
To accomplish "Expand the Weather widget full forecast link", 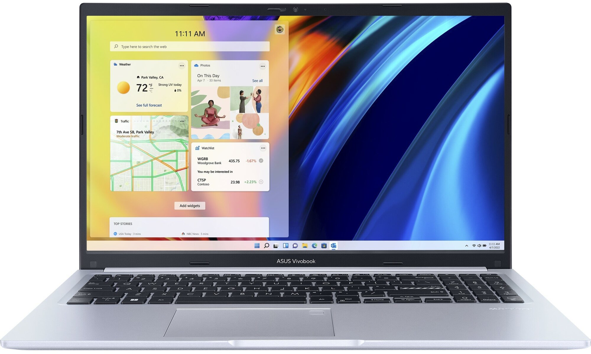I will (x=149, y=105).
